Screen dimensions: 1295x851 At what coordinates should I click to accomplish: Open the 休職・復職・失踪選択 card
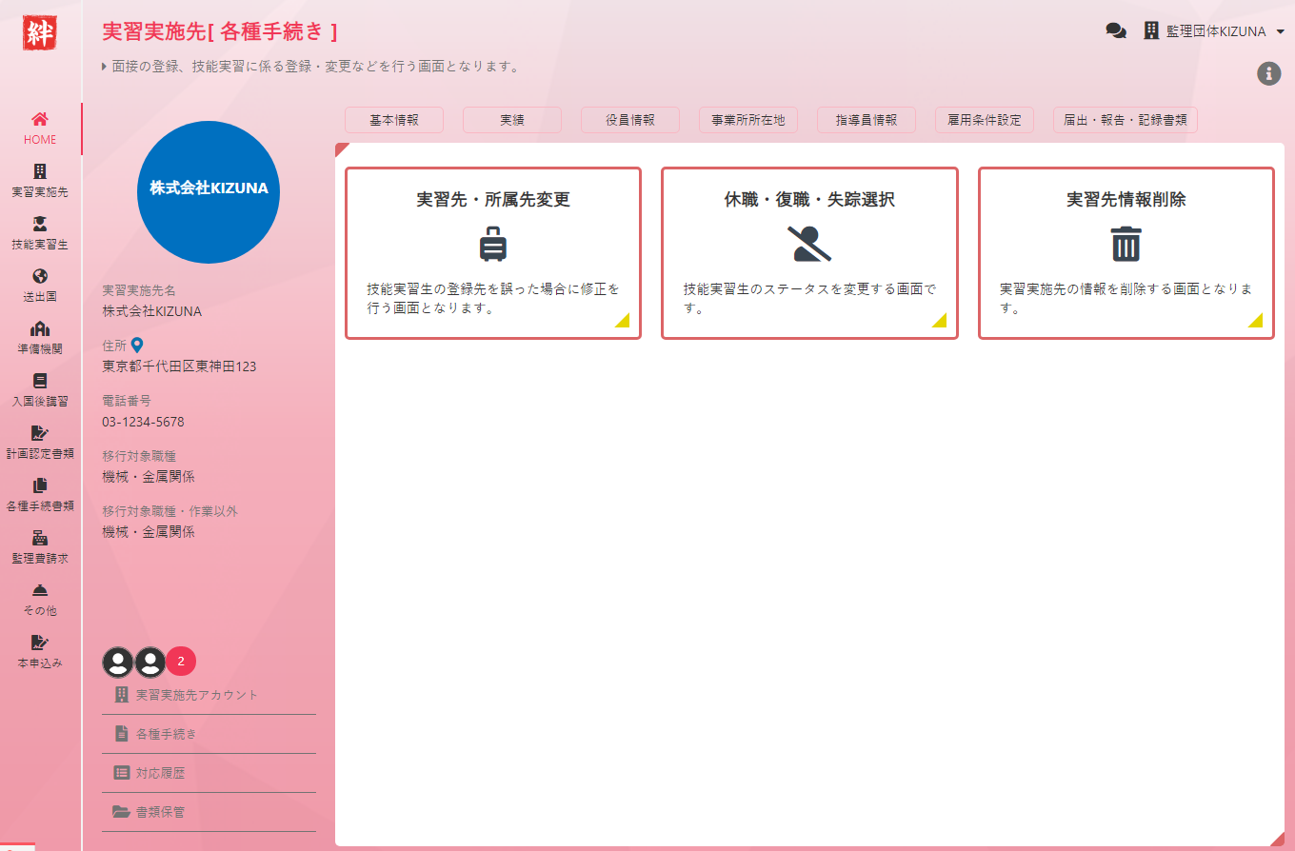[x=808, y=253]
